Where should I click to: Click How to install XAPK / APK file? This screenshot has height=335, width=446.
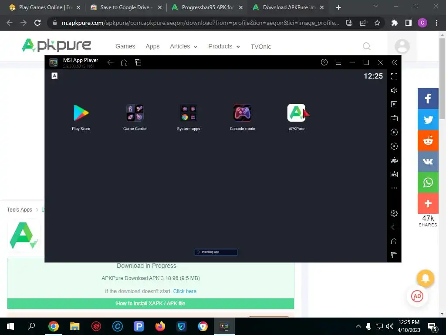pyautogui.click(x=150, y=304)
